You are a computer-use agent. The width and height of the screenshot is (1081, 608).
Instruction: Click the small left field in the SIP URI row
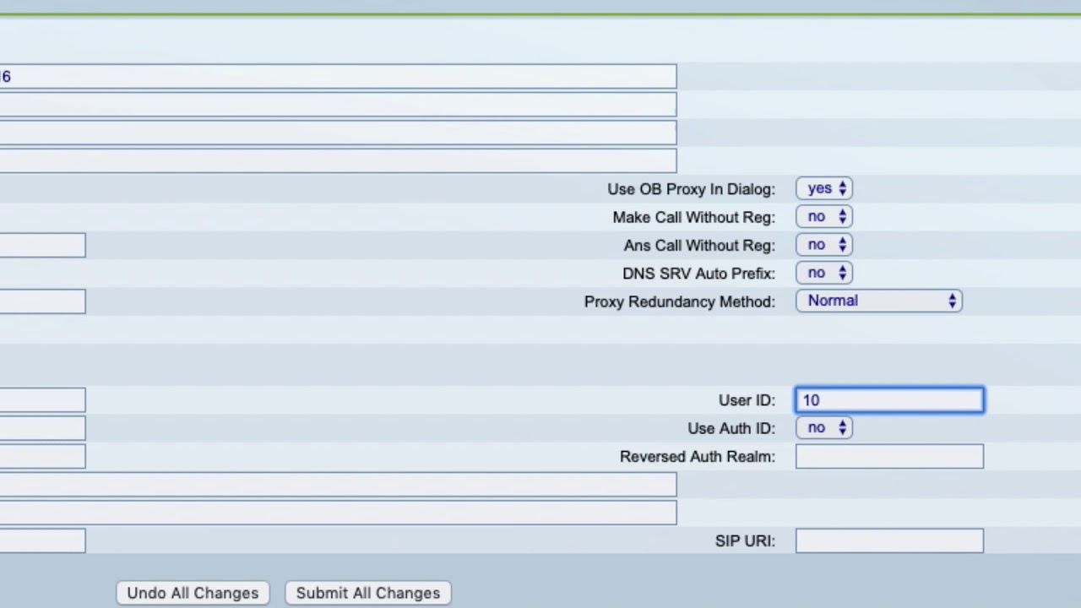tap(42, 540)
